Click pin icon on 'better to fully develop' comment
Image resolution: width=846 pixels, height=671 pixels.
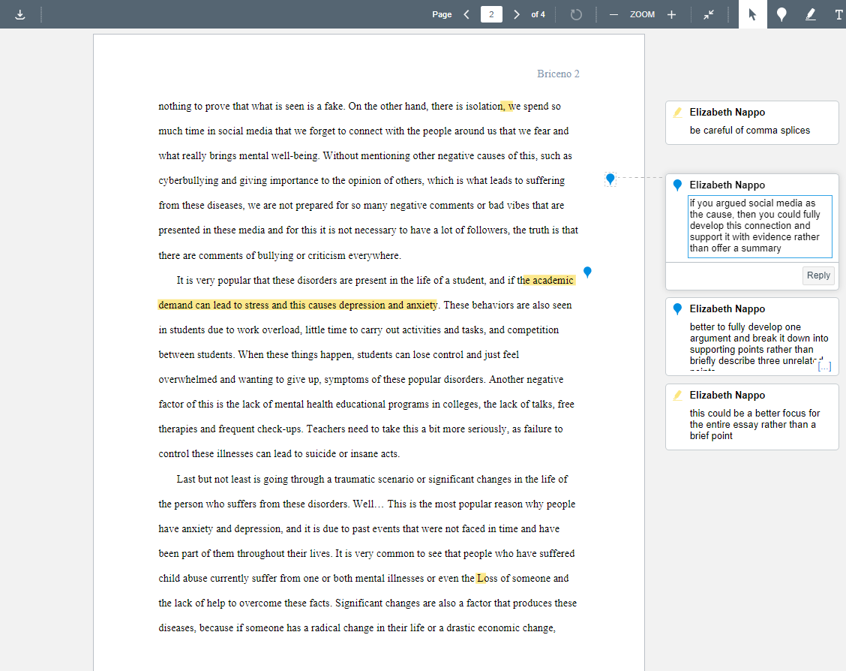(678, 309)
